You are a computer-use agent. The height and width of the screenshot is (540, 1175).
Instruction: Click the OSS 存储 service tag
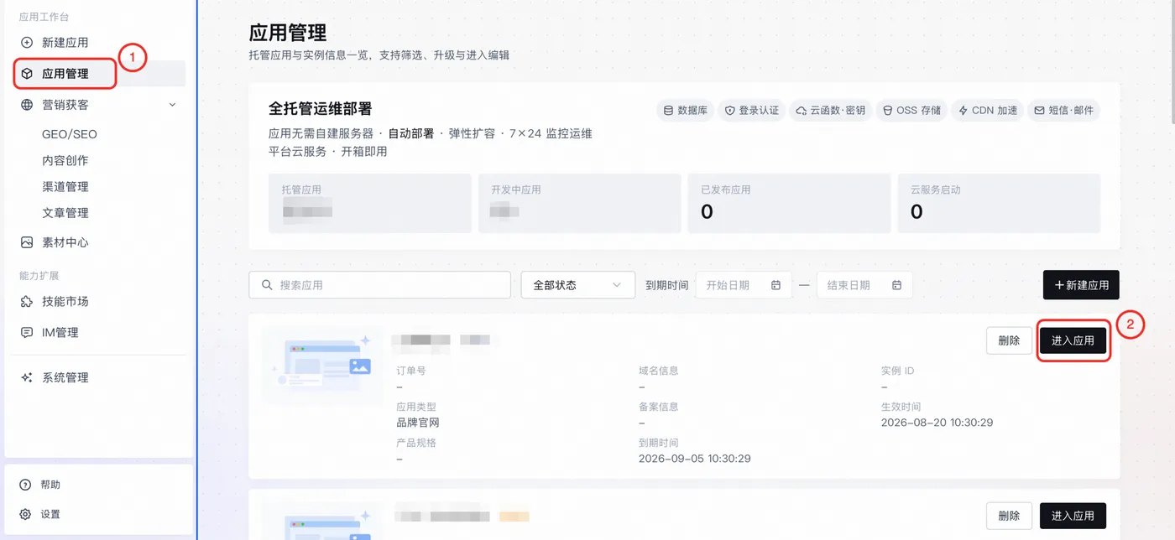[912, 111]
